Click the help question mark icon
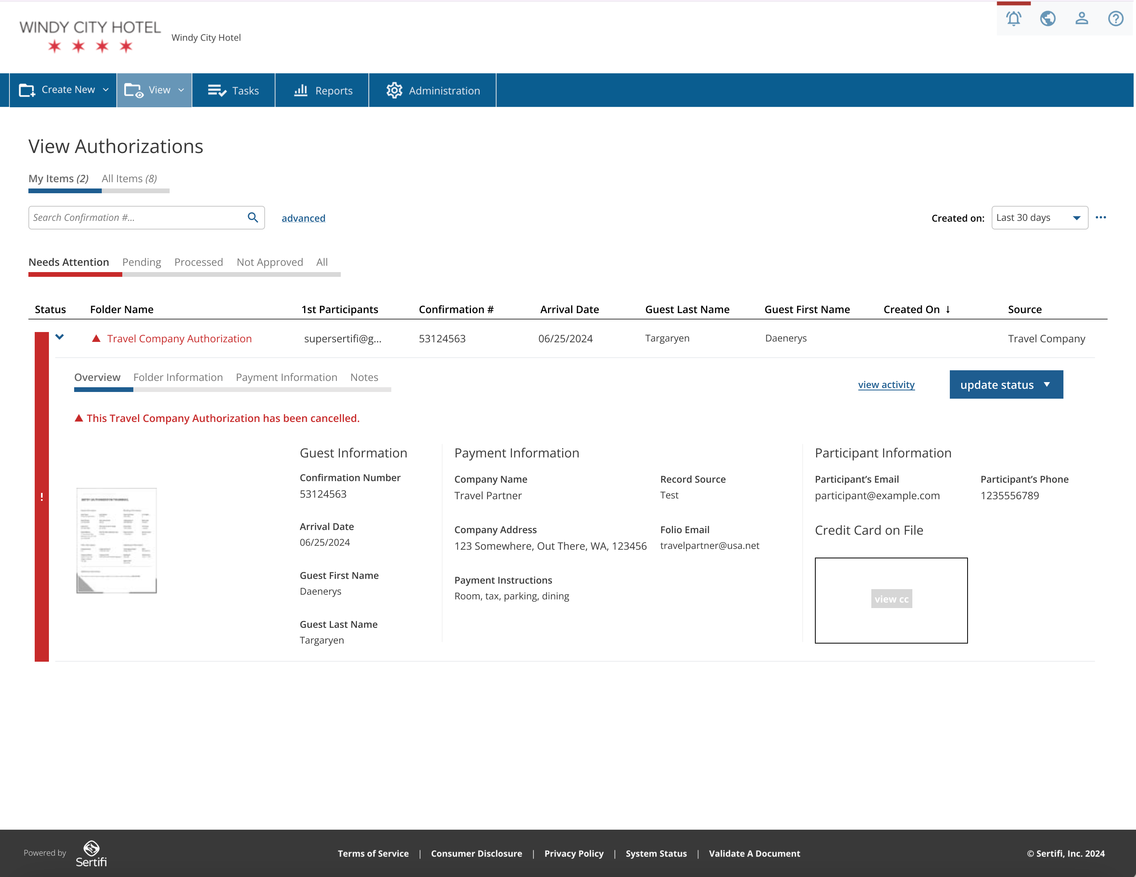The height and width of the screenshot is (877, 1136). point(1116,19)
